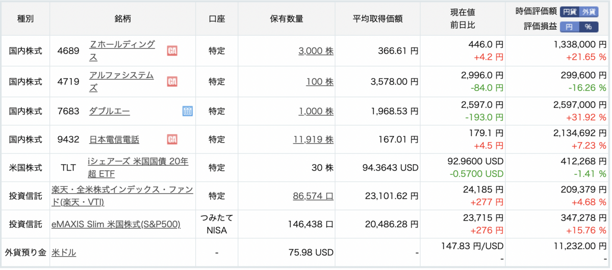Open 楽天・全米株式インデックス・ファンド link
This screenshot has height=270, width=612.
(x=122, y=196)
